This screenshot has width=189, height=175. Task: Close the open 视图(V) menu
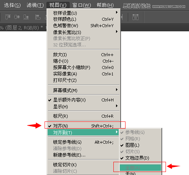coord(58,5)
